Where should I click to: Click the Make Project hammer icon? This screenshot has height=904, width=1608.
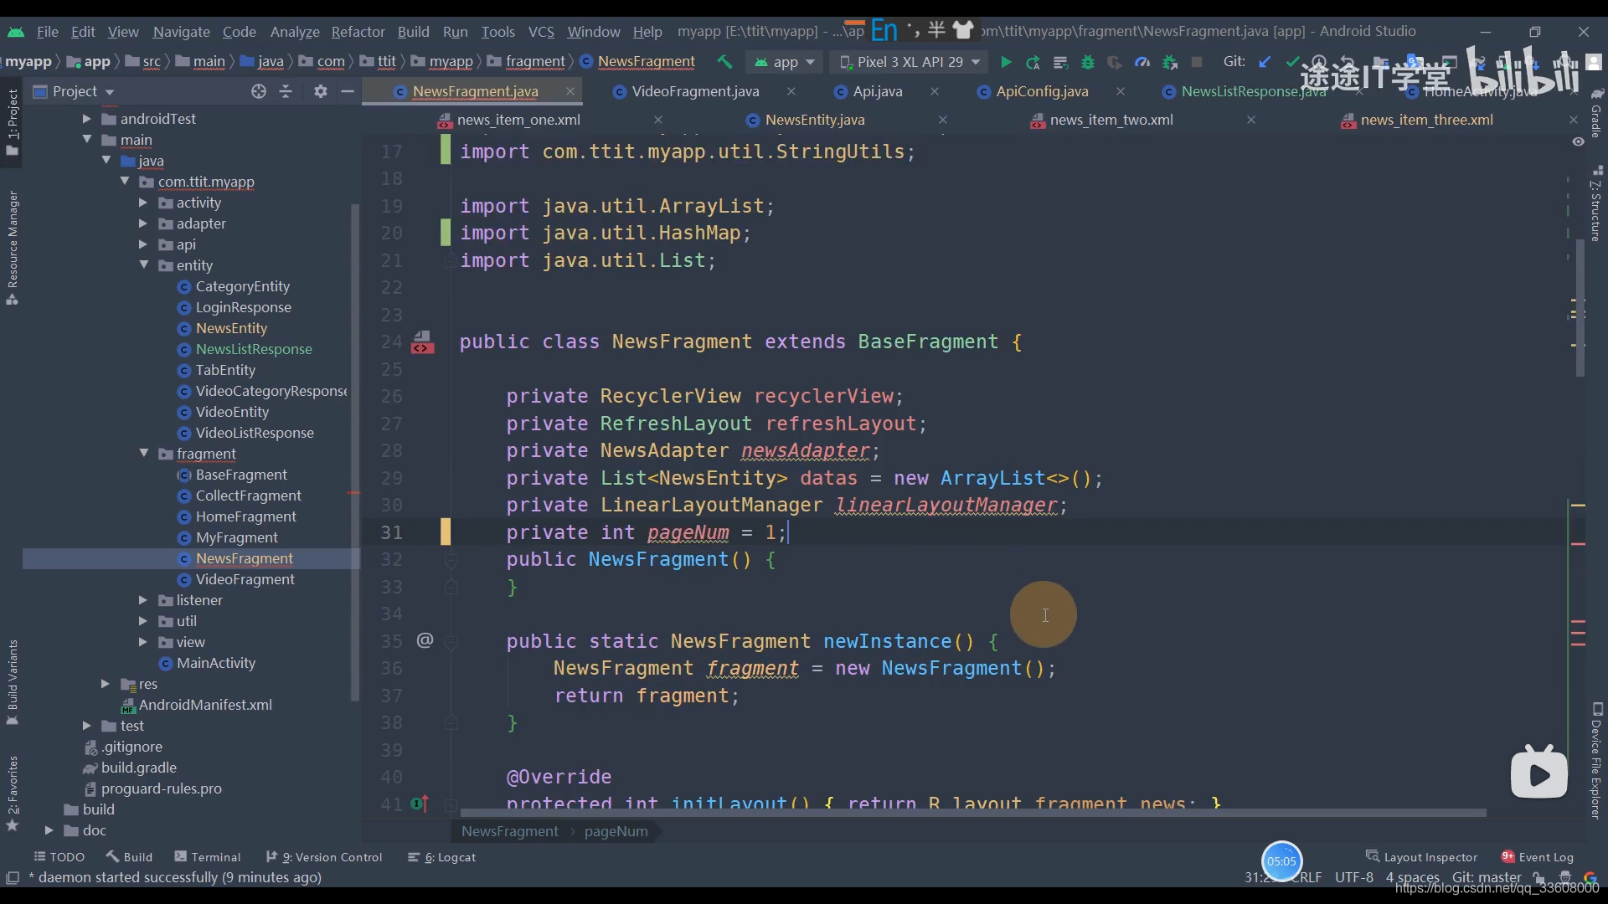[724, 62]
